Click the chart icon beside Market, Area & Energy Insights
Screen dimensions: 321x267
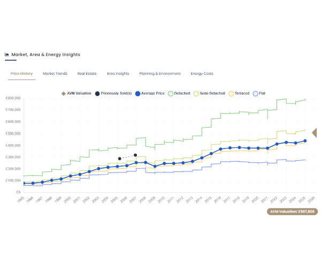click(7, 54)
